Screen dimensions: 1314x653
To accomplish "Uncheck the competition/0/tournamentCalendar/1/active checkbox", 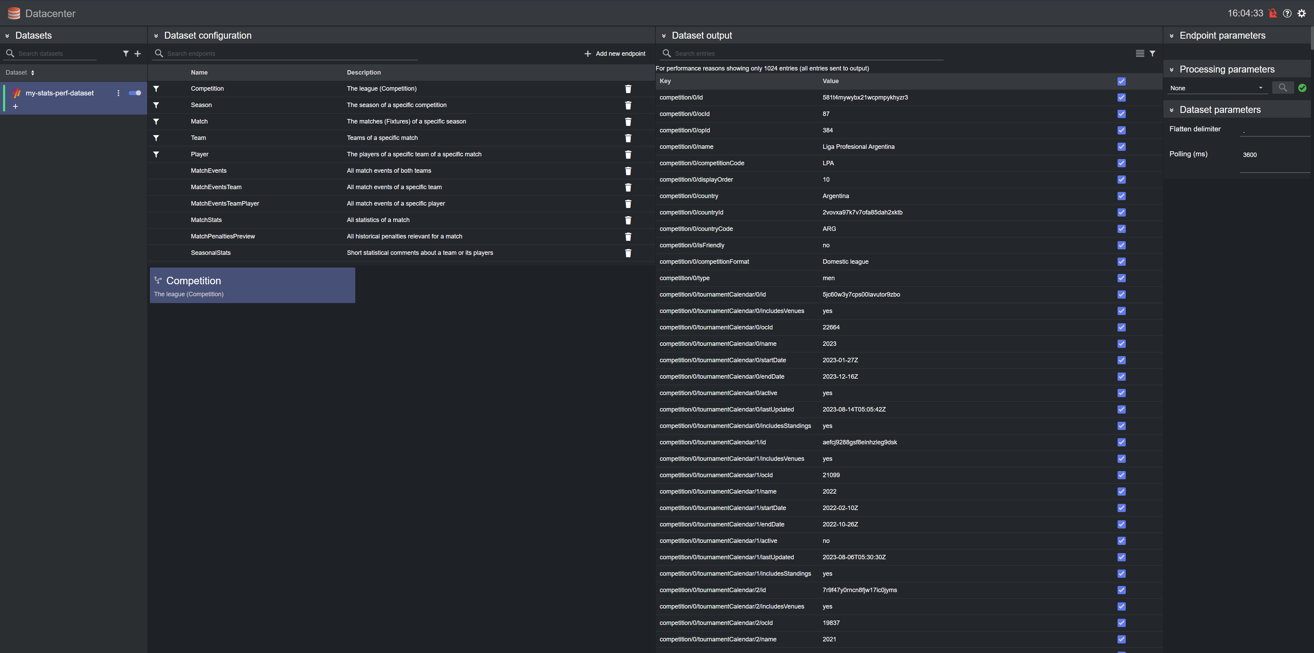I will coord(1121,541).
